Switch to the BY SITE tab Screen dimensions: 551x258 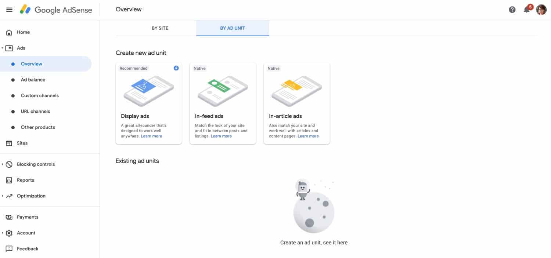pyautogui.click(x=160, y=28)
